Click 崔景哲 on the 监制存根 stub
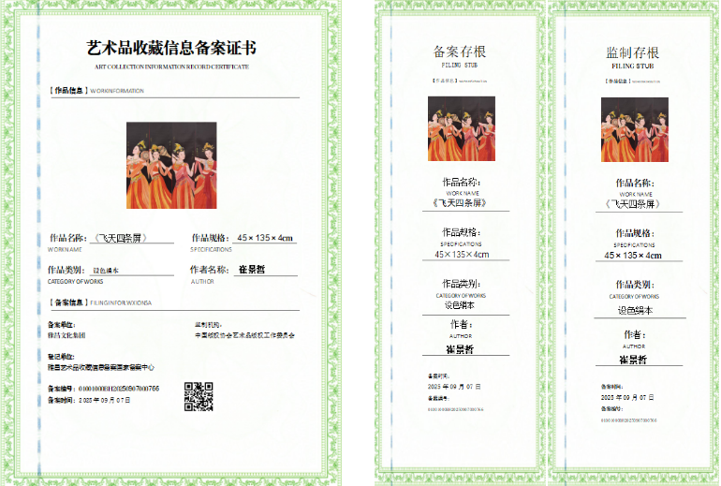Image resolution: width=721 pixels, height=486 pixels. tap(633, 360)
